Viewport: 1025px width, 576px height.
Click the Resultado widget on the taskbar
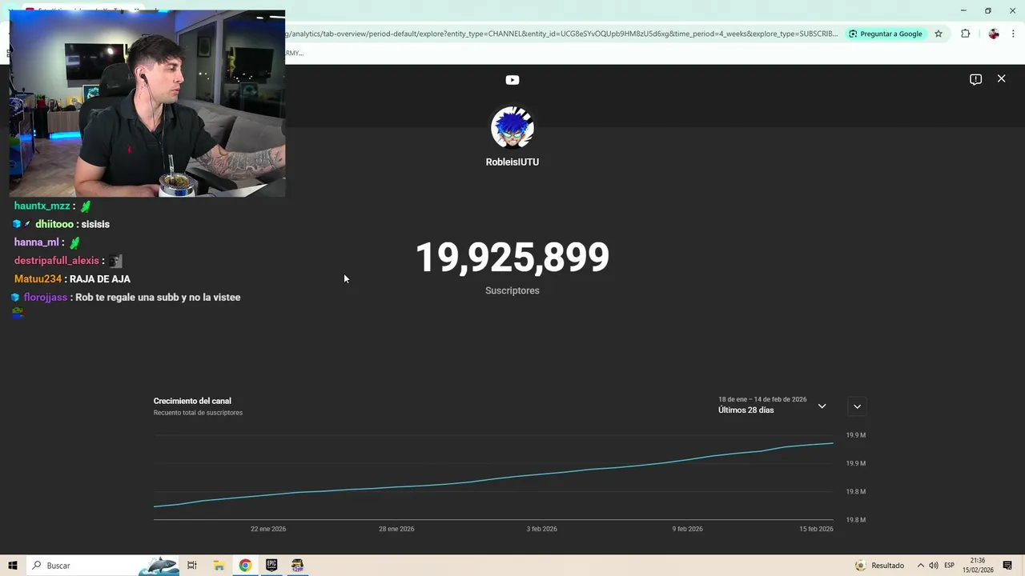pos(879,566)
